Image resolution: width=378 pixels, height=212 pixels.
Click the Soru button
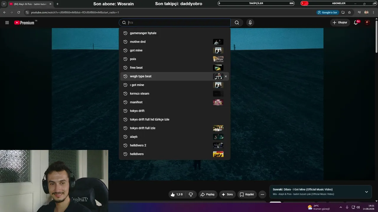pos(227,194)
